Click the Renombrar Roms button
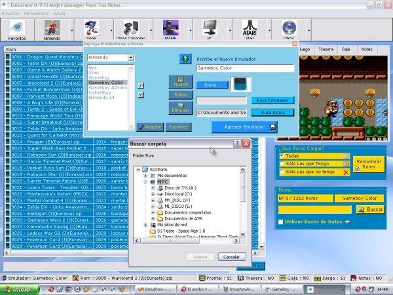Image resolution: width=393 pixels, height=295 pixels. 369,165
